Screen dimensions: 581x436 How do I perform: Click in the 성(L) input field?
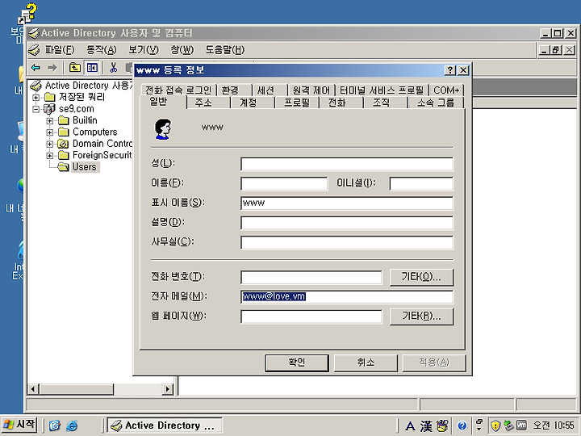point(347,164)
